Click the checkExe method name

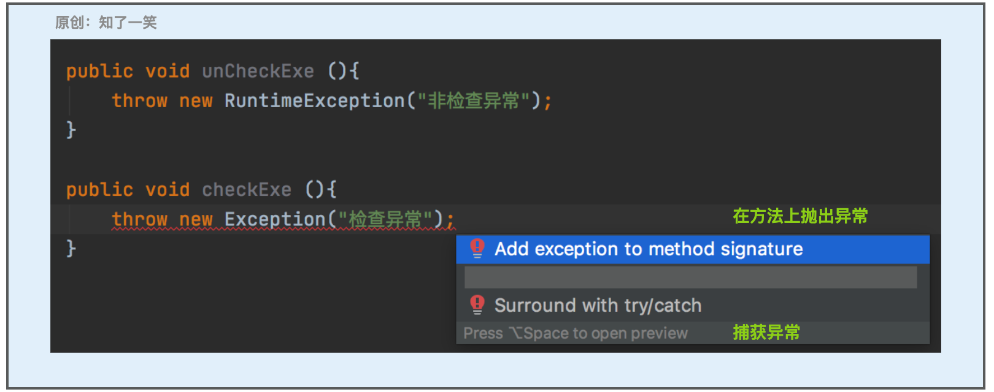[247, 190]
